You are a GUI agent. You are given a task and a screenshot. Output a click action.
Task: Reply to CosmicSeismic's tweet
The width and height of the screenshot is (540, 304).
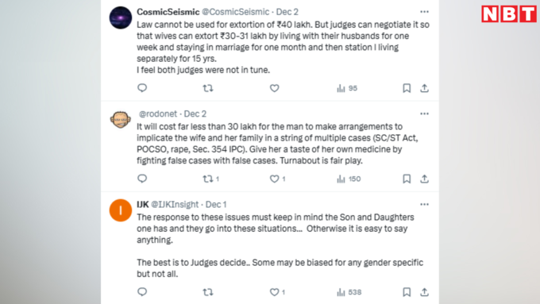pos(142,88)
